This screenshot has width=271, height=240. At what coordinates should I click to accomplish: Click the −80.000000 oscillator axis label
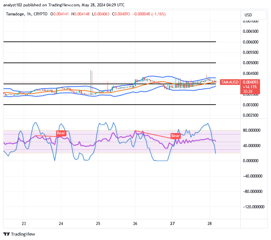click(x=253, y=192)
